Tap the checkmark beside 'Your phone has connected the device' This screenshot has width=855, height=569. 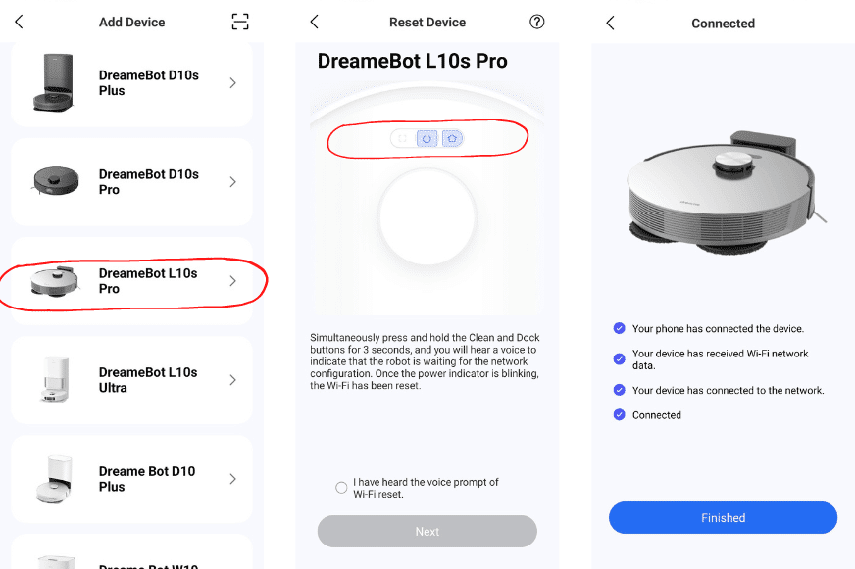619,329
